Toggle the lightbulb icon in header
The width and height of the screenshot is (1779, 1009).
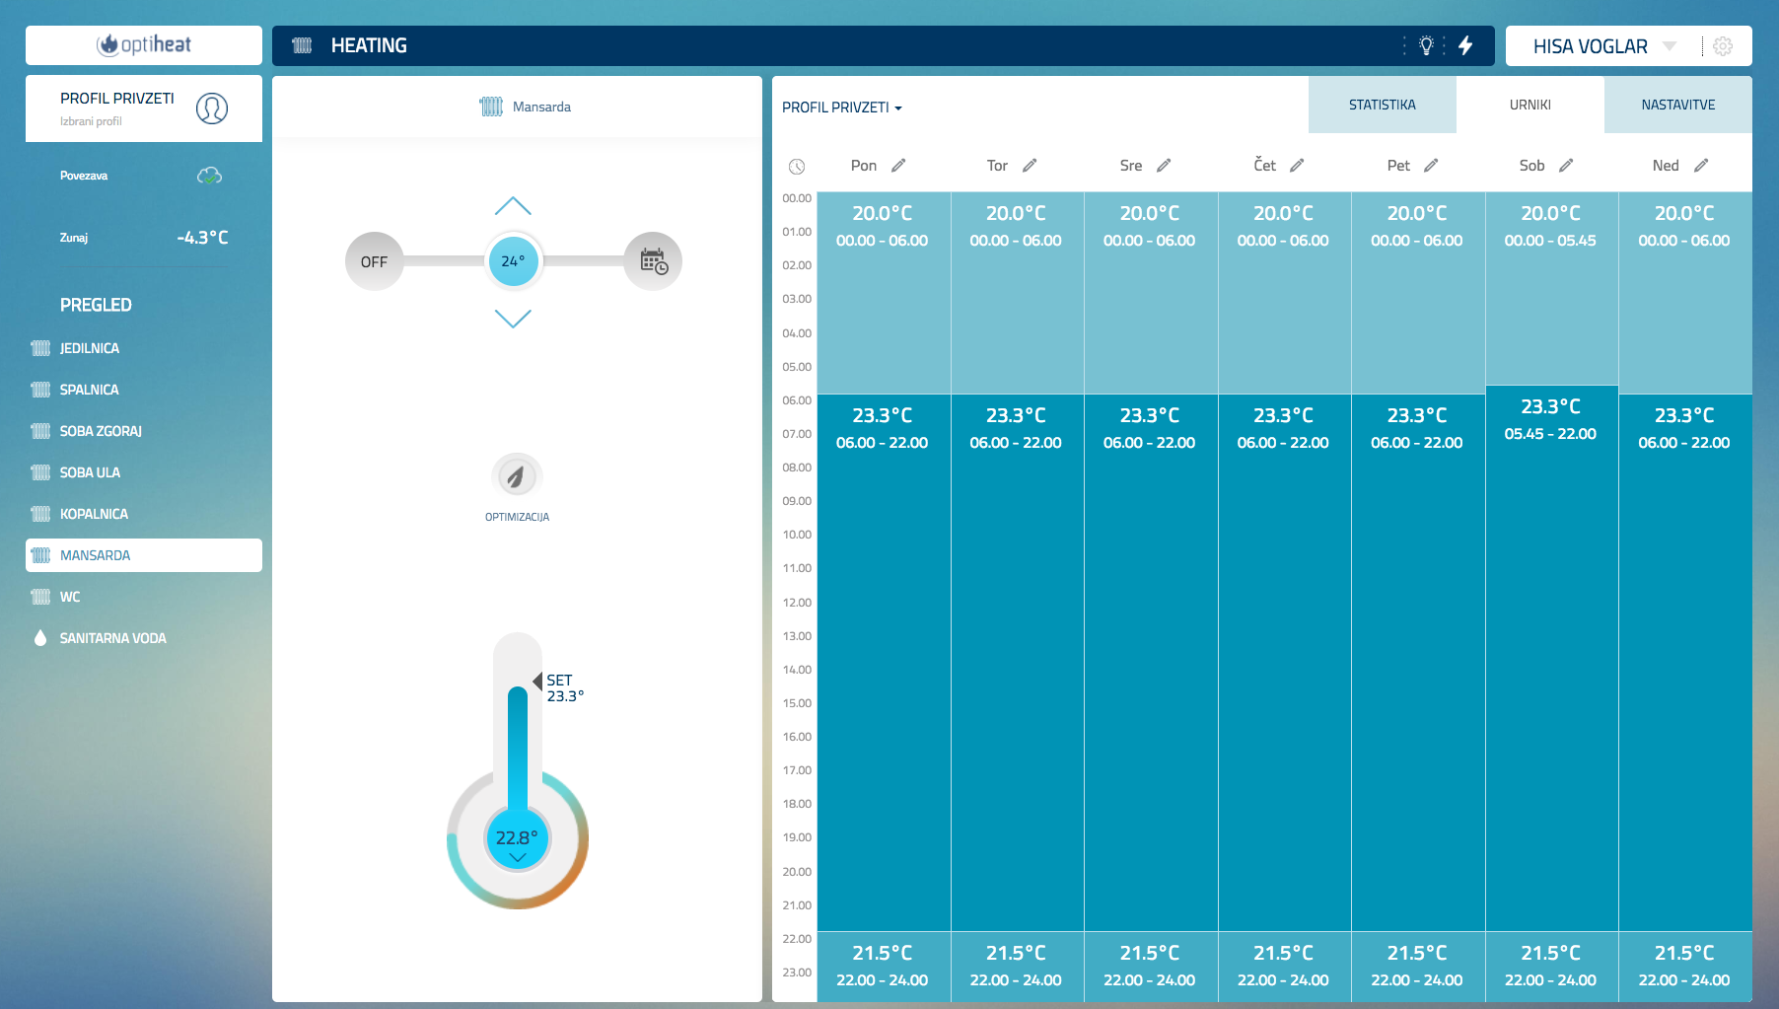[1426, 45]
